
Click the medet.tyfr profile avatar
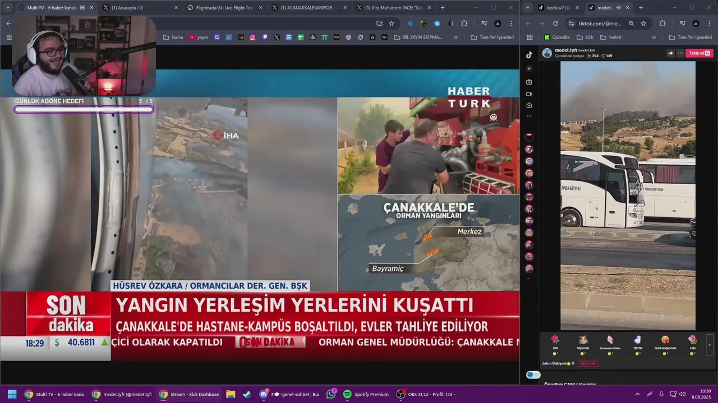click(547, 53)
